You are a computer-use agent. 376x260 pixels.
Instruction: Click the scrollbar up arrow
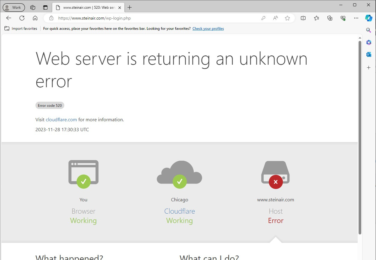point(360,38)
